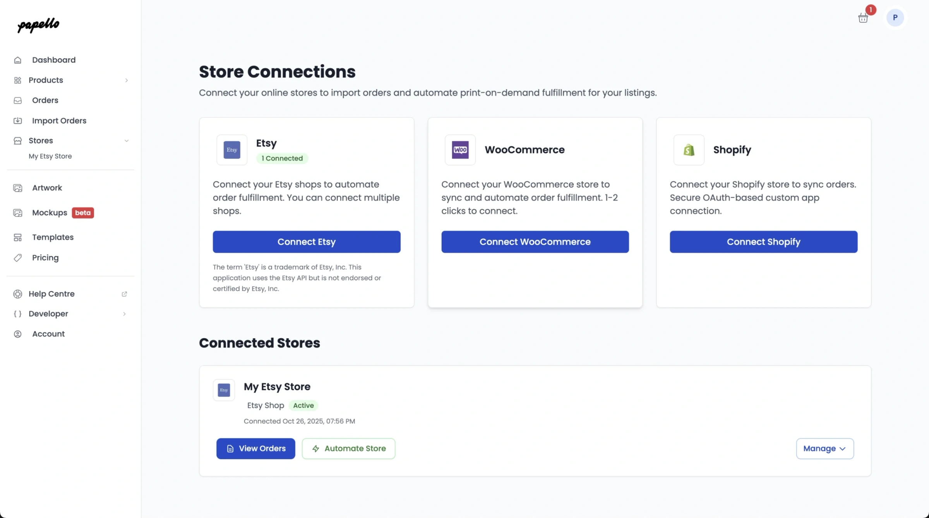Image resolution: width=929 pixels, height=518 pixels.
Task: Open the Account page from the sidebar
Action: tap(48, 334)
